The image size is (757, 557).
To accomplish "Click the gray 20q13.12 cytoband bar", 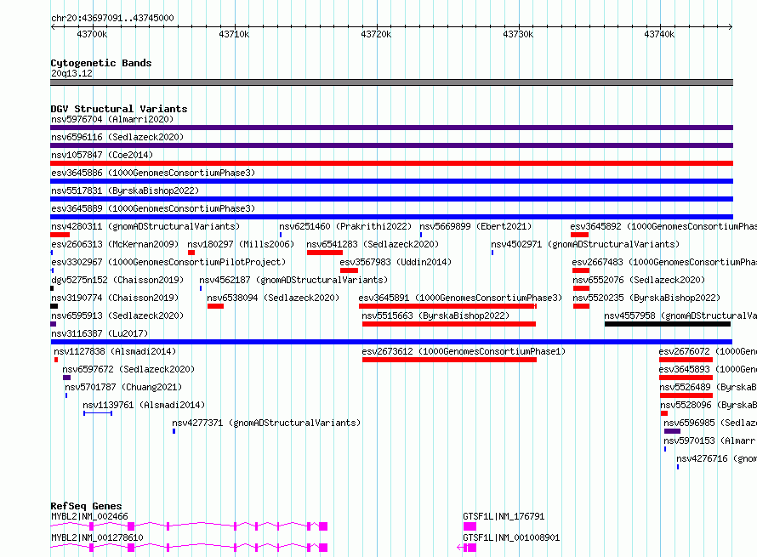I will pyautogui.click(x=391, y=82).
